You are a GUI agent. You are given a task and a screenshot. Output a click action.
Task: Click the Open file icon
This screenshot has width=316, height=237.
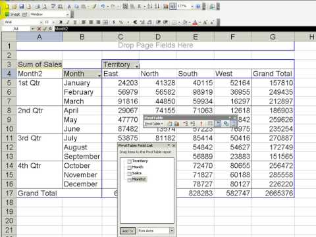pos(14,7)
